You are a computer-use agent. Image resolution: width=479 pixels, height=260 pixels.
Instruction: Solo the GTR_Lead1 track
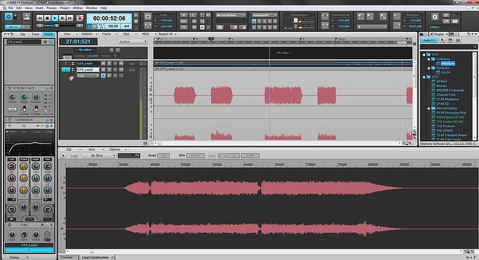[x=108, y=63]
